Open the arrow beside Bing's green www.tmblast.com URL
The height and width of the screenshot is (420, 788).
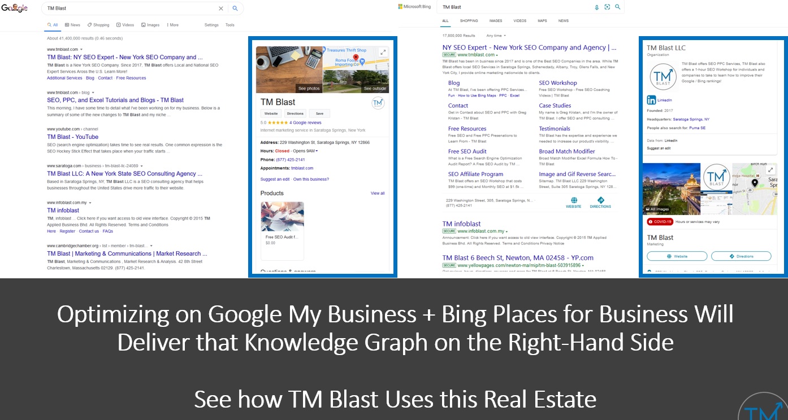[x=496, y=55]
